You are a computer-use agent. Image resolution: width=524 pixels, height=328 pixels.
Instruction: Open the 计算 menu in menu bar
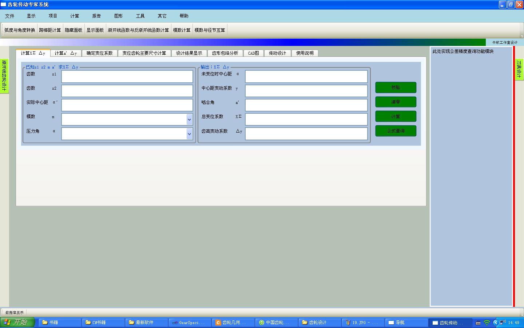pyautogui.click(x=75, y=16)
